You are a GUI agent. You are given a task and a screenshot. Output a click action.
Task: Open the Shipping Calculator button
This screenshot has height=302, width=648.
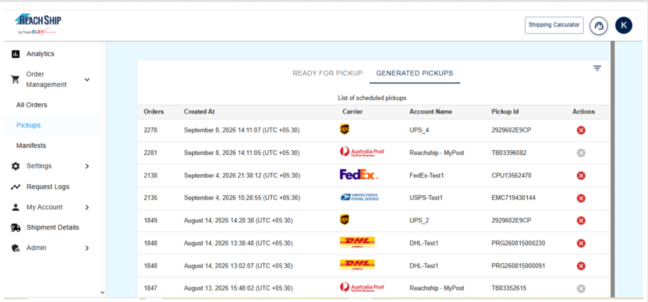click(554, 25)
